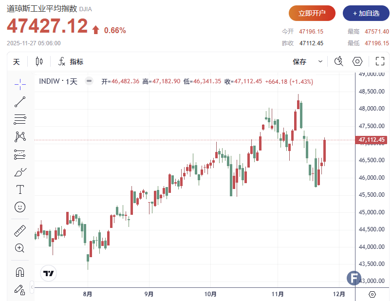Select the brush drawing tool
392x301 pixels.
(20, 172)
